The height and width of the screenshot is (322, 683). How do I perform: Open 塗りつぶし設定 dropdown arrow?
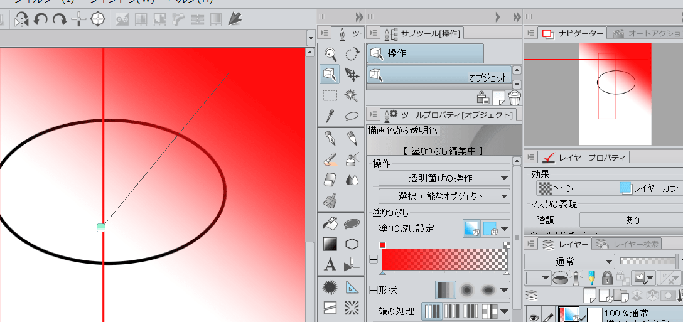tap(505, 228)
